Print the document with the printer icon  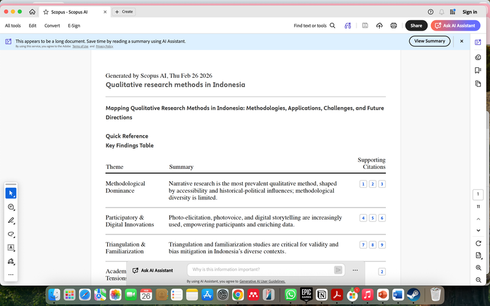(394, 26)
